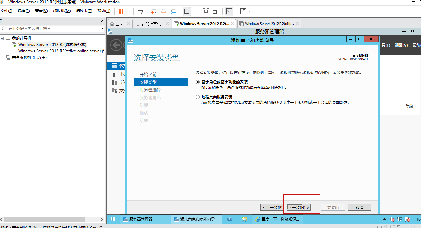
Task: Select Windows Server 2012 R2(域控服务器) in library
Action: 52,45
